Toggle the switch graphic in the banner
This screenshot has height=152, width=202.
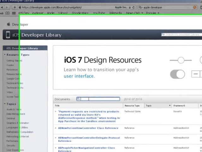pos(177,74)
